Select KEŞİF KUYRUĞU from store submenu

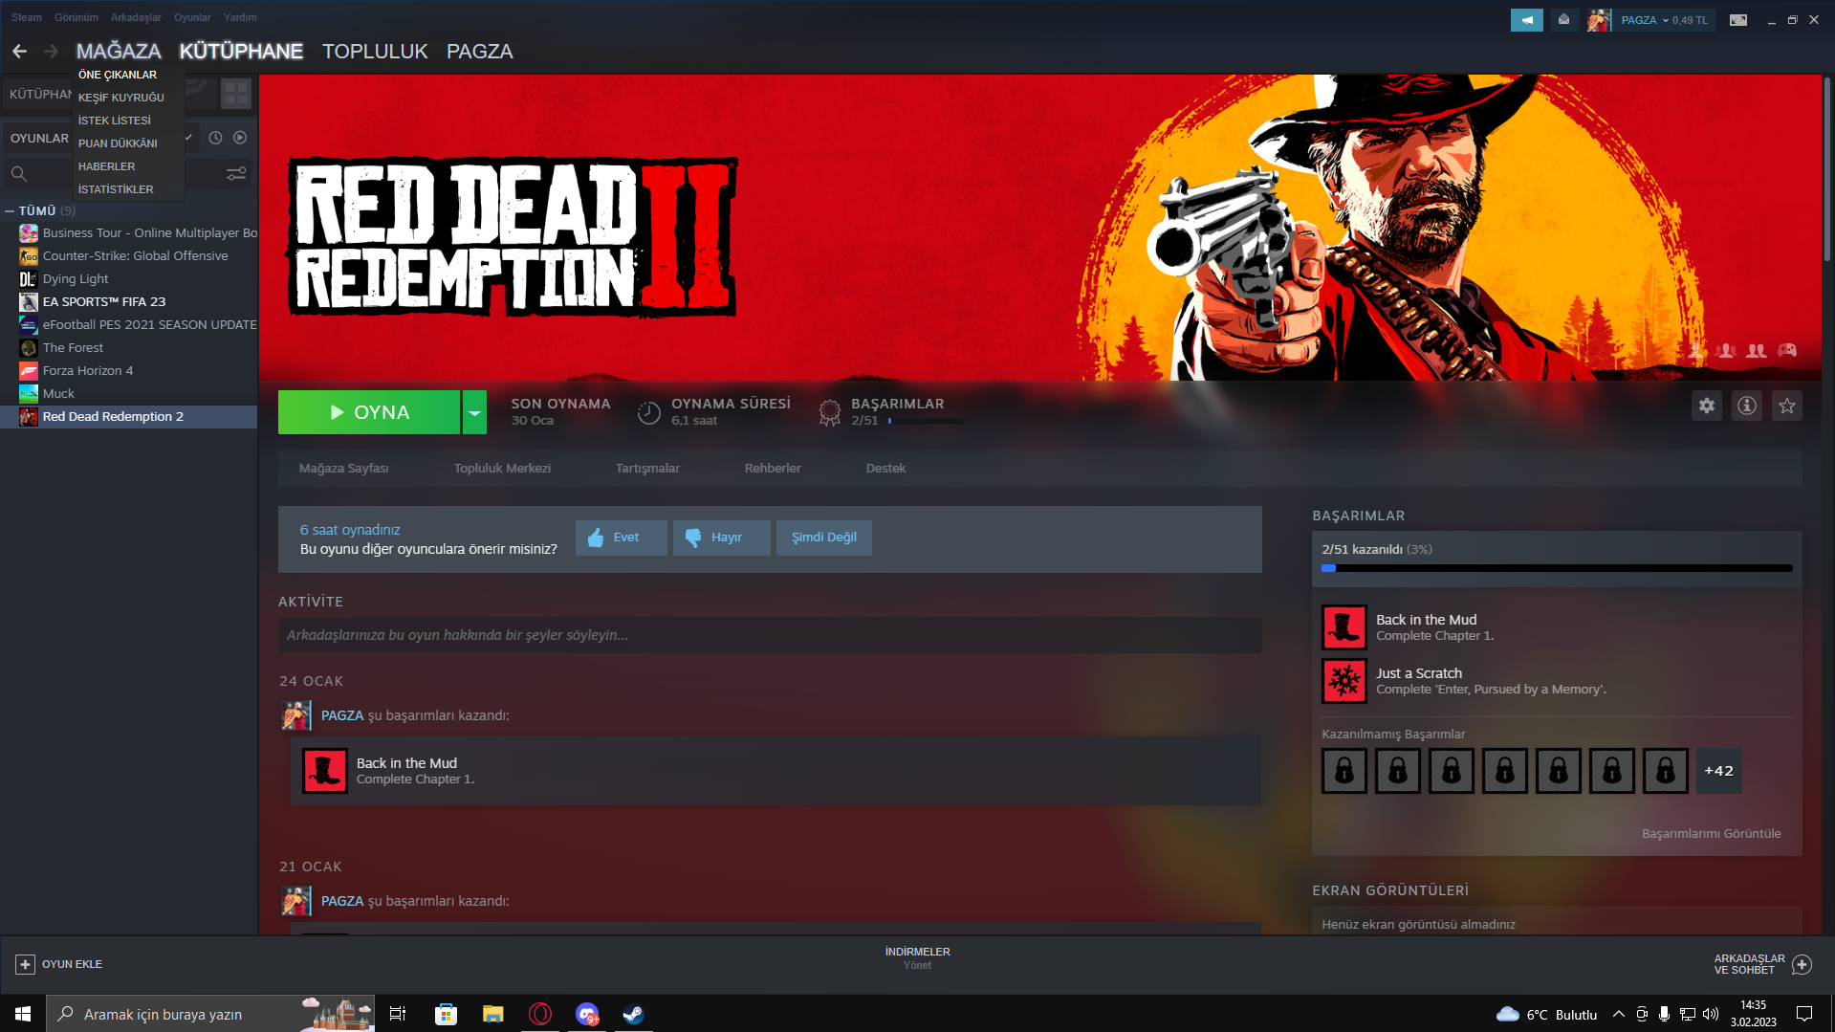click(x=121, y=98)
